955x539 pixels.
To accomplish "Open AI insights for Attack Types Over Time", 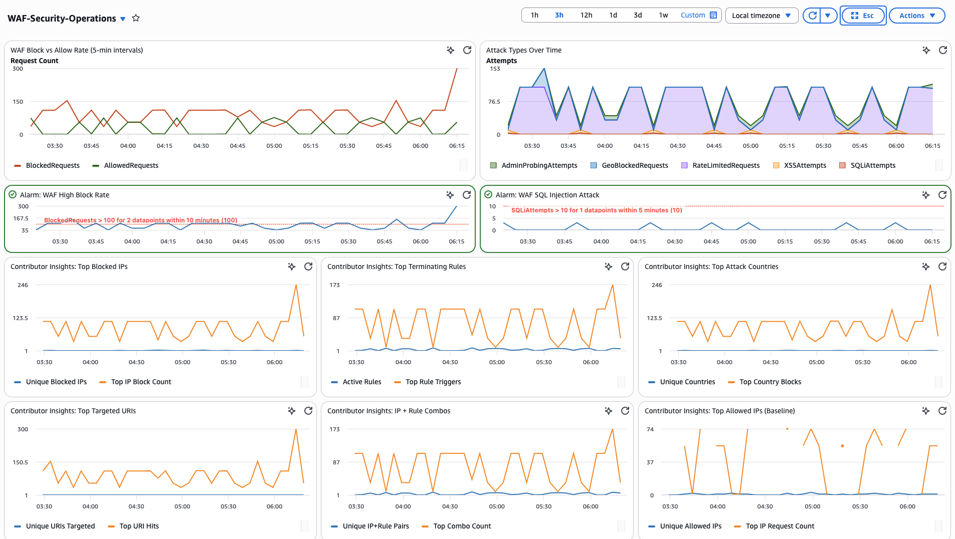I will coord(926,50).
